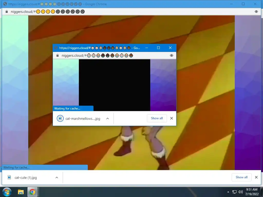
Task: Click the black video area in the front window
Action: click(x=115, y=85)
